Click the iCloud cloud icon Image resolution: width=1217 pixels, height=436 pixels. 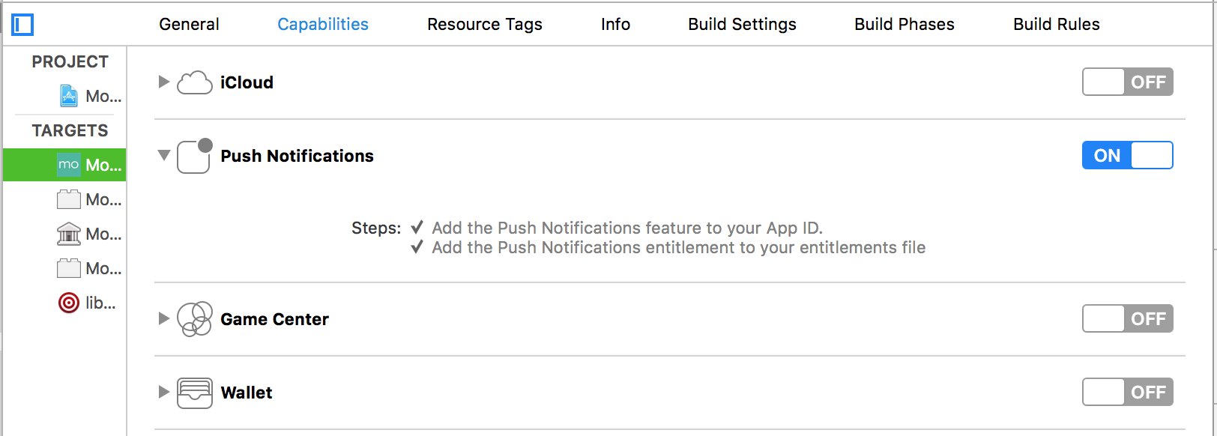click(195, 82)
